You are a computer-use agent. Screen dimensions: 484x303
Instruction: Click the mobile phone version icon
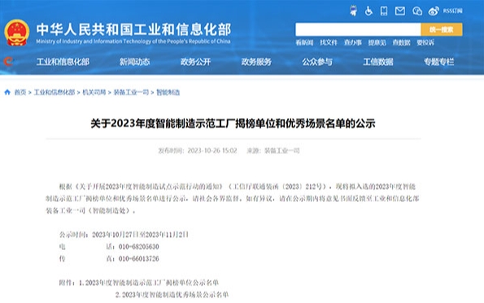(384, 11)
